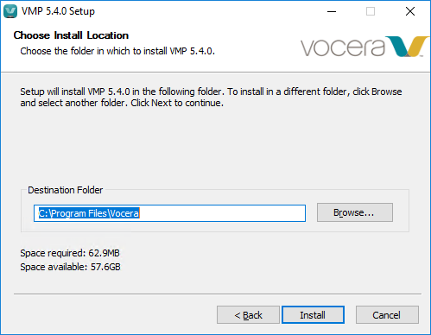Click the "Space required: 62.9MB" text
431x335 pixels.
70,253
